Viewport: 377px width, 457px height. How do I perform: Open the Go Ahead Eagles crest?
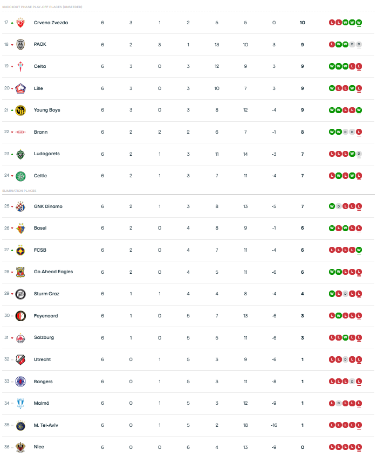point(20,272)
